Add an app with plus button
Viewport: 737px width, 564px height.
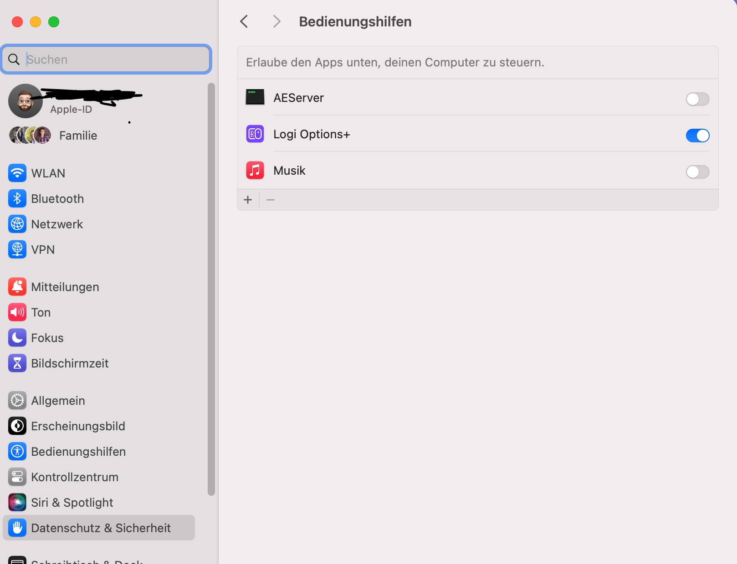248,200
